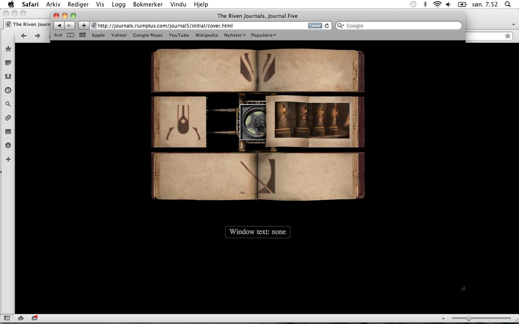Open Google Maps bookmark link
The width and height of the screenshot is (519, 324).
(x=148, y=35)
